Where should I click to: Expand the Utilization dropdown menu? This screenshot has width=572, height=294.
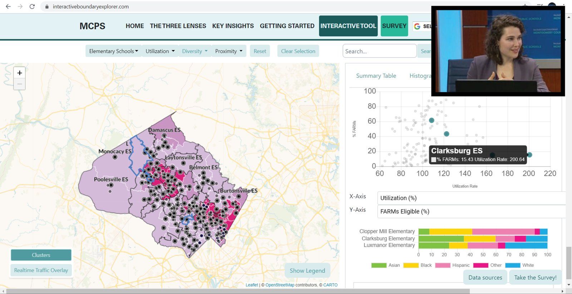point(160,51)
